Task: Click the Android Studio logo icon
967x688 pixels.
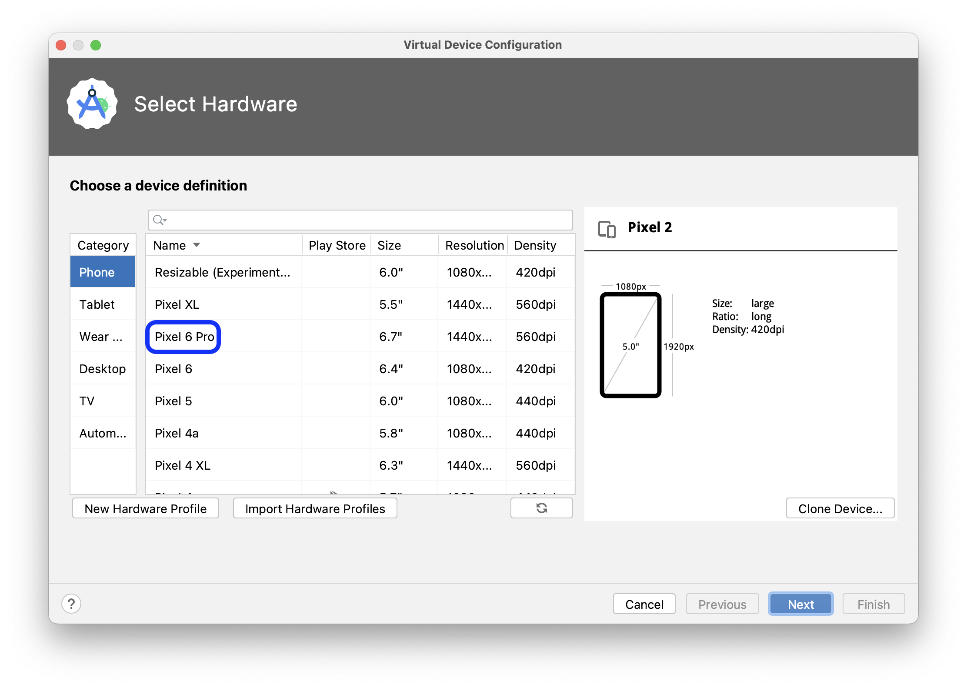Action: coord(92,104)
